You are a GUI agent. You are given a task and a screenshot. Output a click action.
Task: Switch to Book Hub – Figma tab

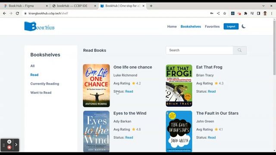tap(25, 6)
